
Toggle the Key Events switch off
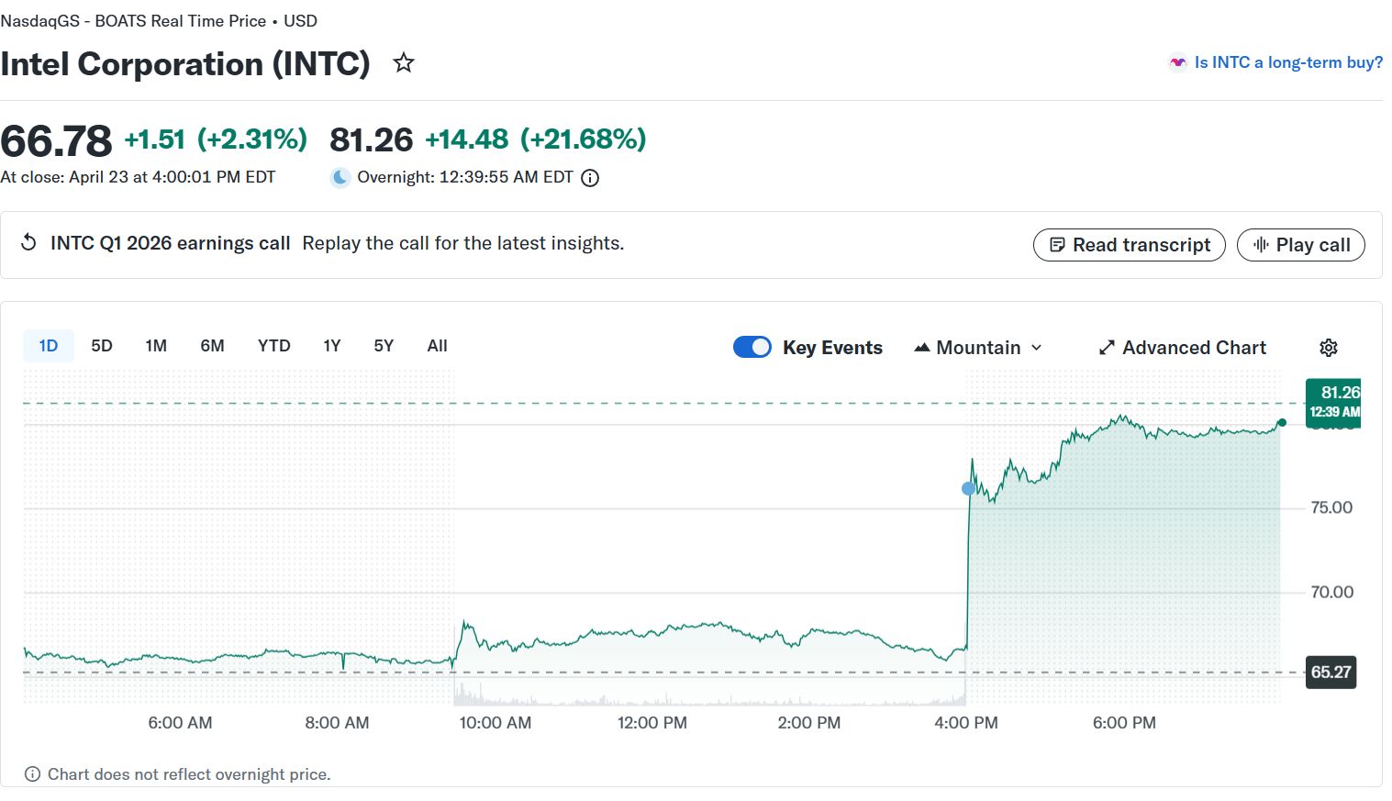tap(752, 347)
